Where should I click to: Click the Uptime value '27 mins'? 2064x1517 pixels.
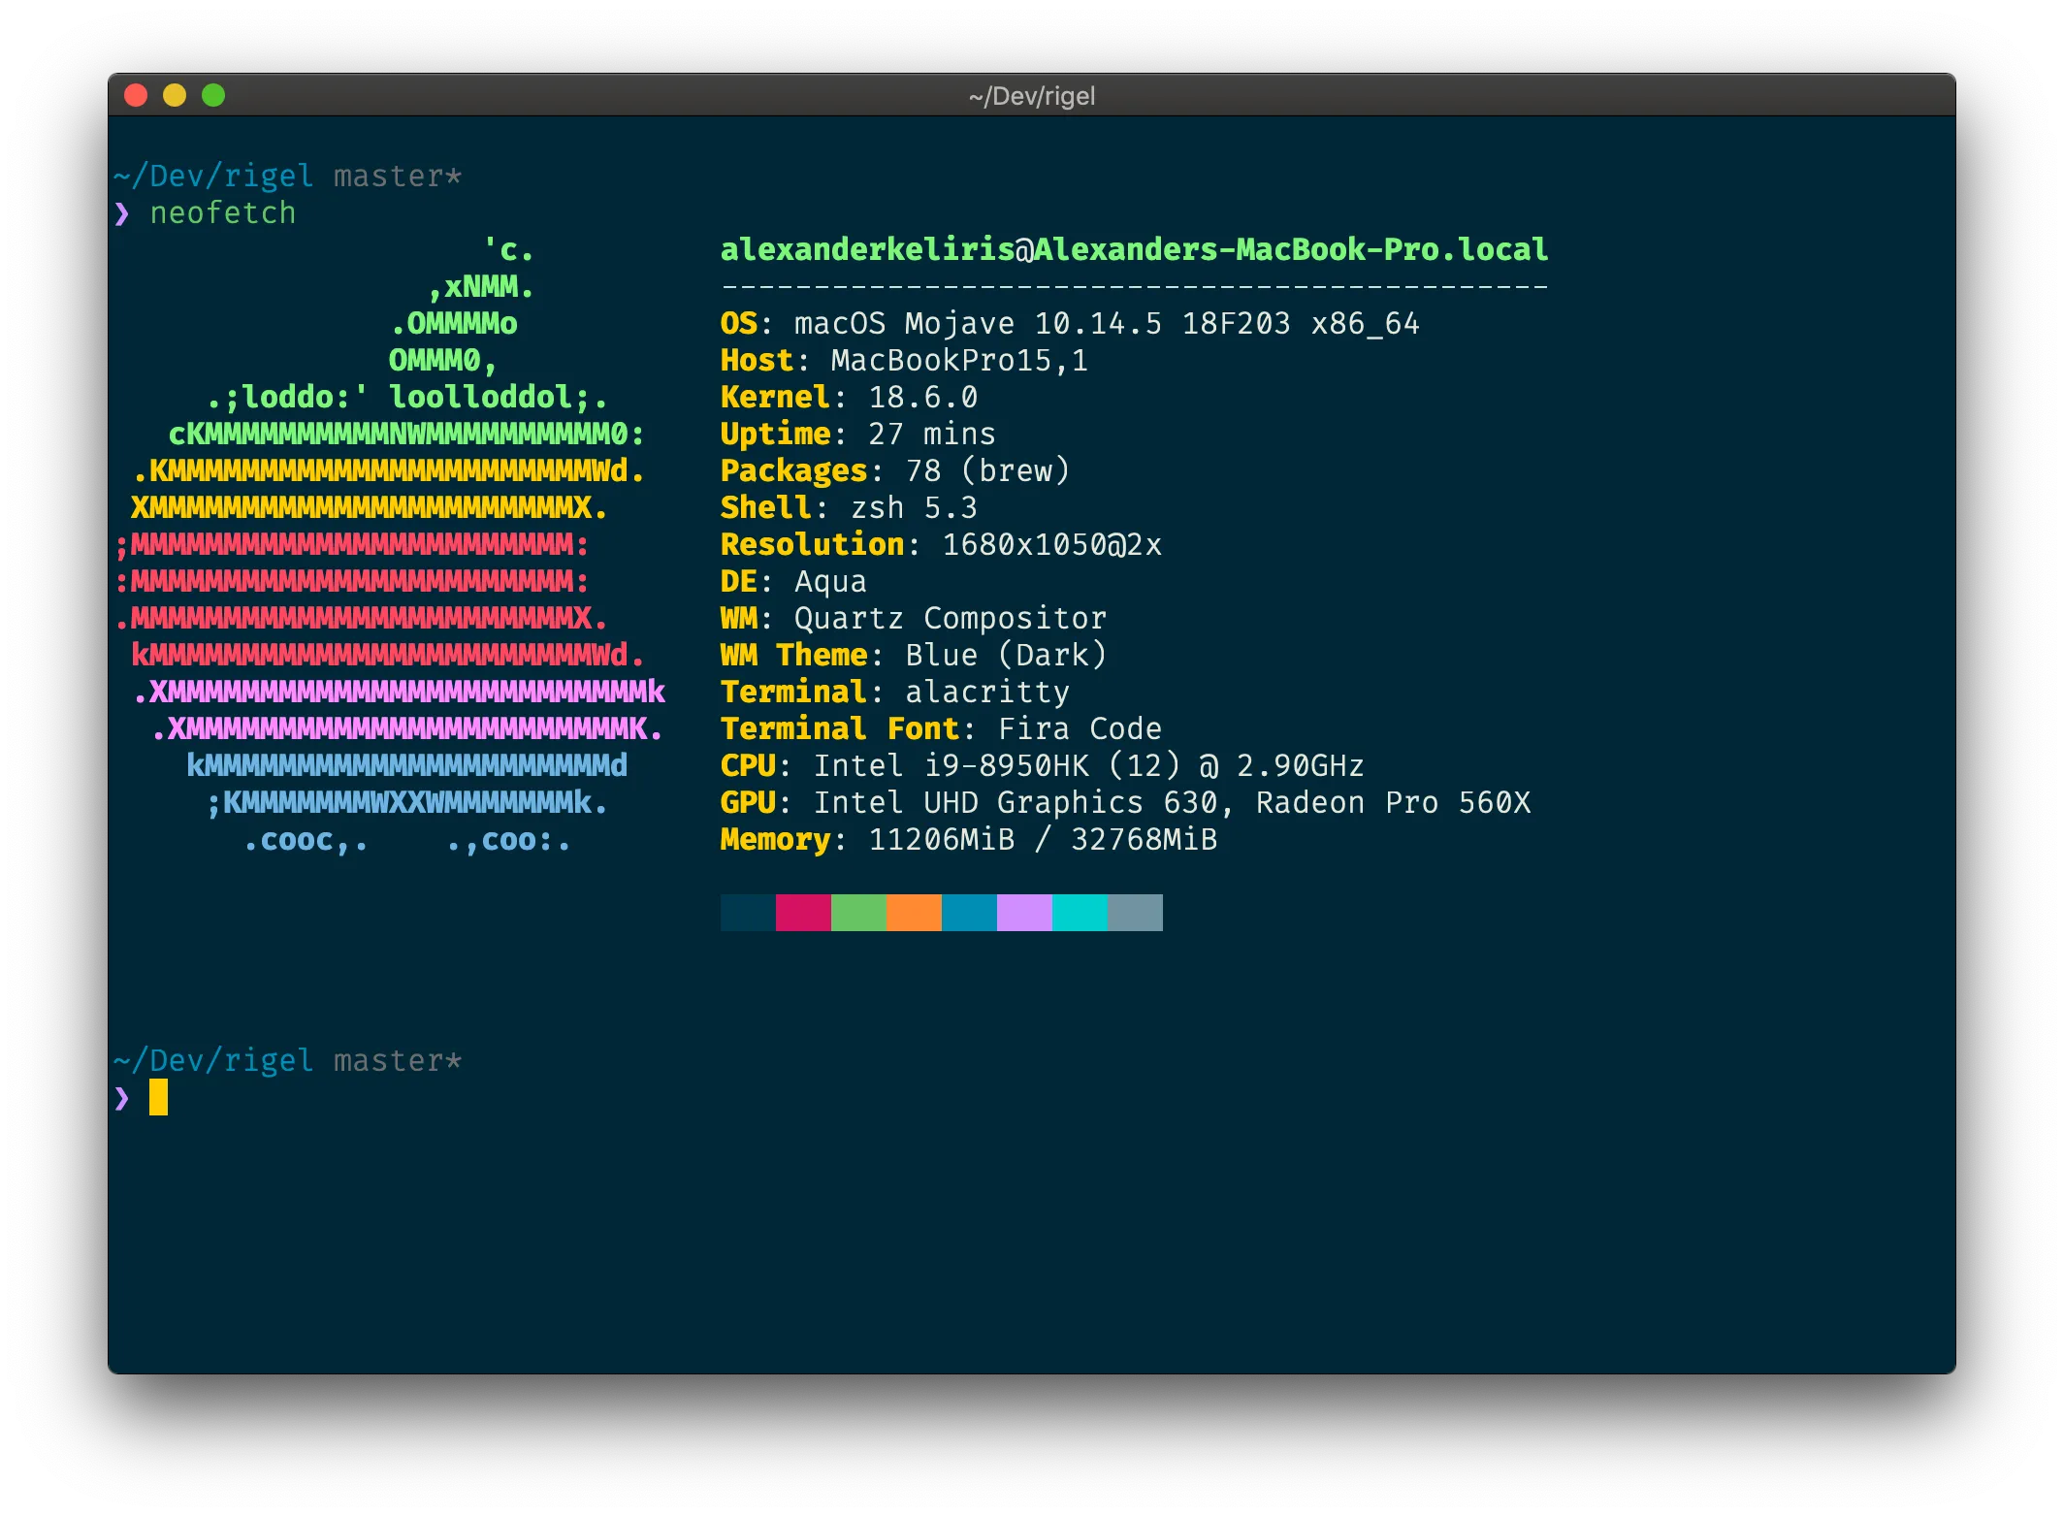pyautogui.click(x=931, y=434)
